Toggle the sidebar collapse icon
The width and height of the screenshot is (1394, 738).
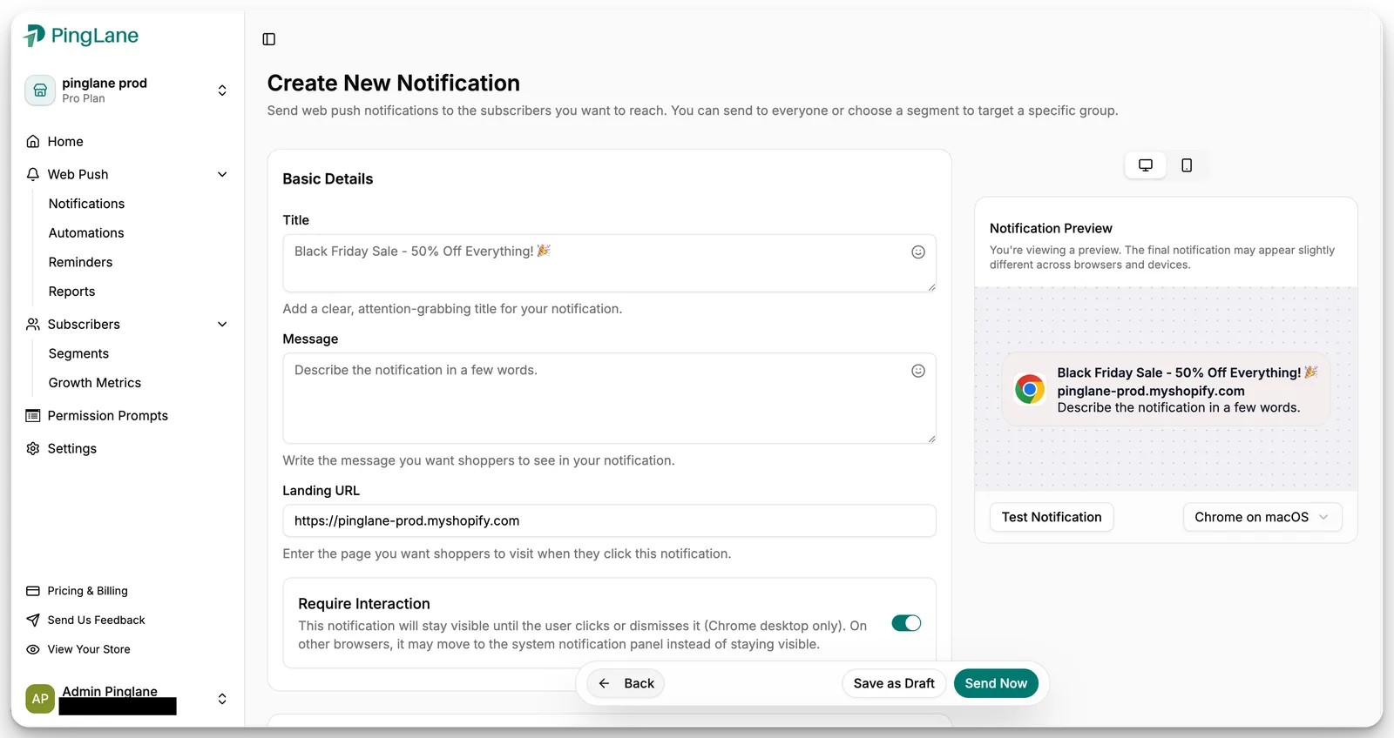point(269,39)
